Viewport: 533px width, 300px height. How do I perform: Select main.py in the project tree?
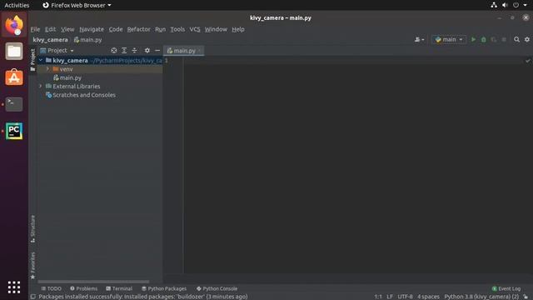[70, 77]
